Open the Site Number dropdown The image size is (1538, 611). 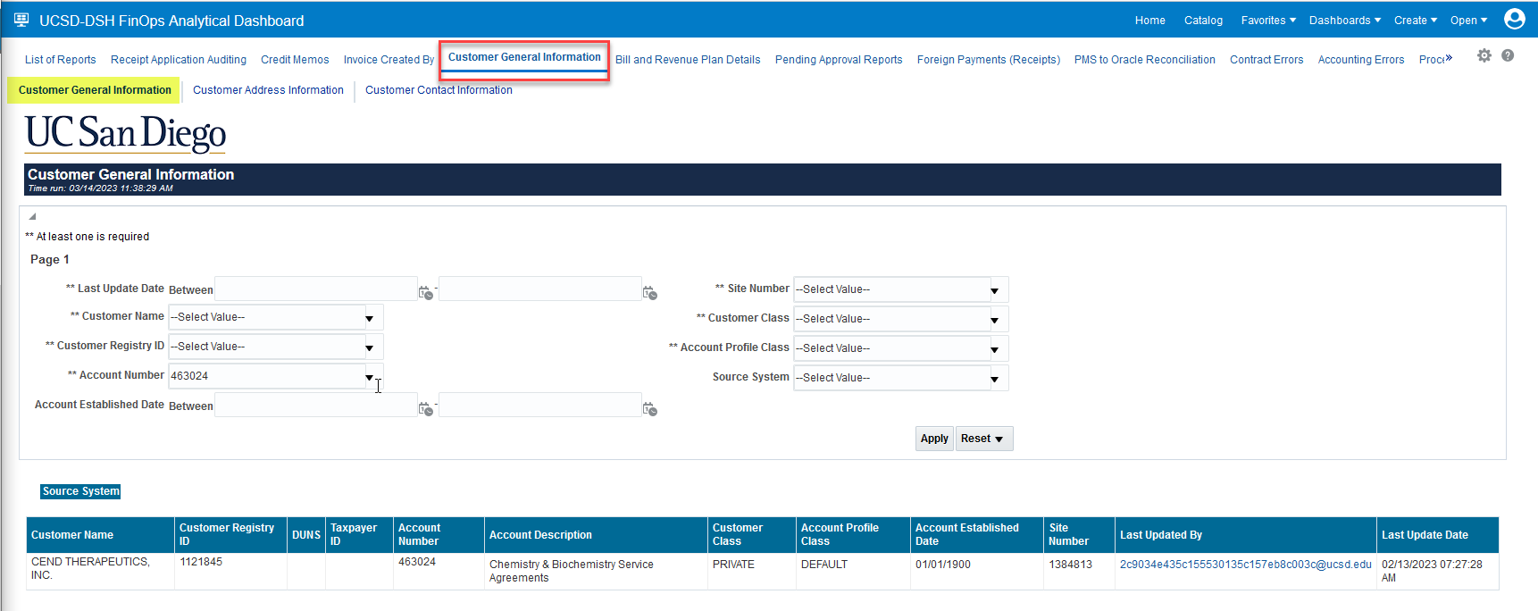tap(994, 290)
